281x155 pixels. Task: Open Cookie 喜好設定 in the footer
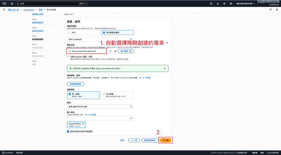click(273, 153)
